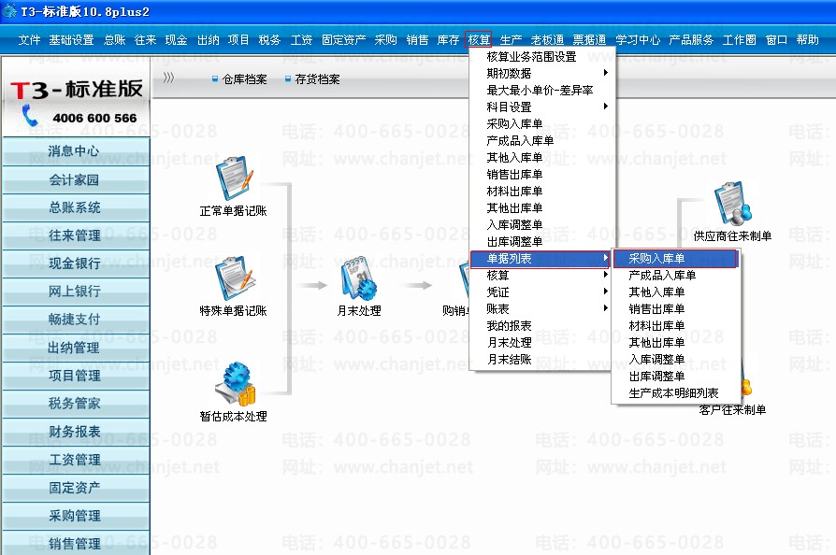Open the 暂估成本处理 icon
The width and height of the screenshot is (836, 555).
(235, 384)
